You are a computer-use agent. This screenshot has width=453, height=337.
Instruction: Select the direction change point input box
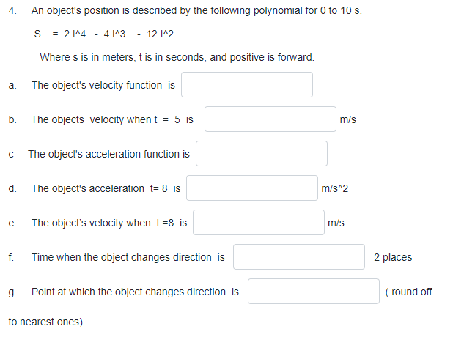tap(313, 292)
